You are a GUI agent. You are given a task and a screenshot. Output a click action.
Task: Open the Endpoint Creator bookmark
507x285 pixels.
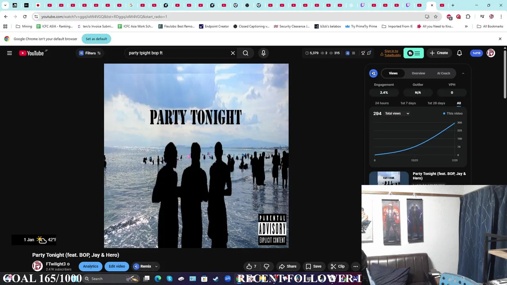pos(214,27)
